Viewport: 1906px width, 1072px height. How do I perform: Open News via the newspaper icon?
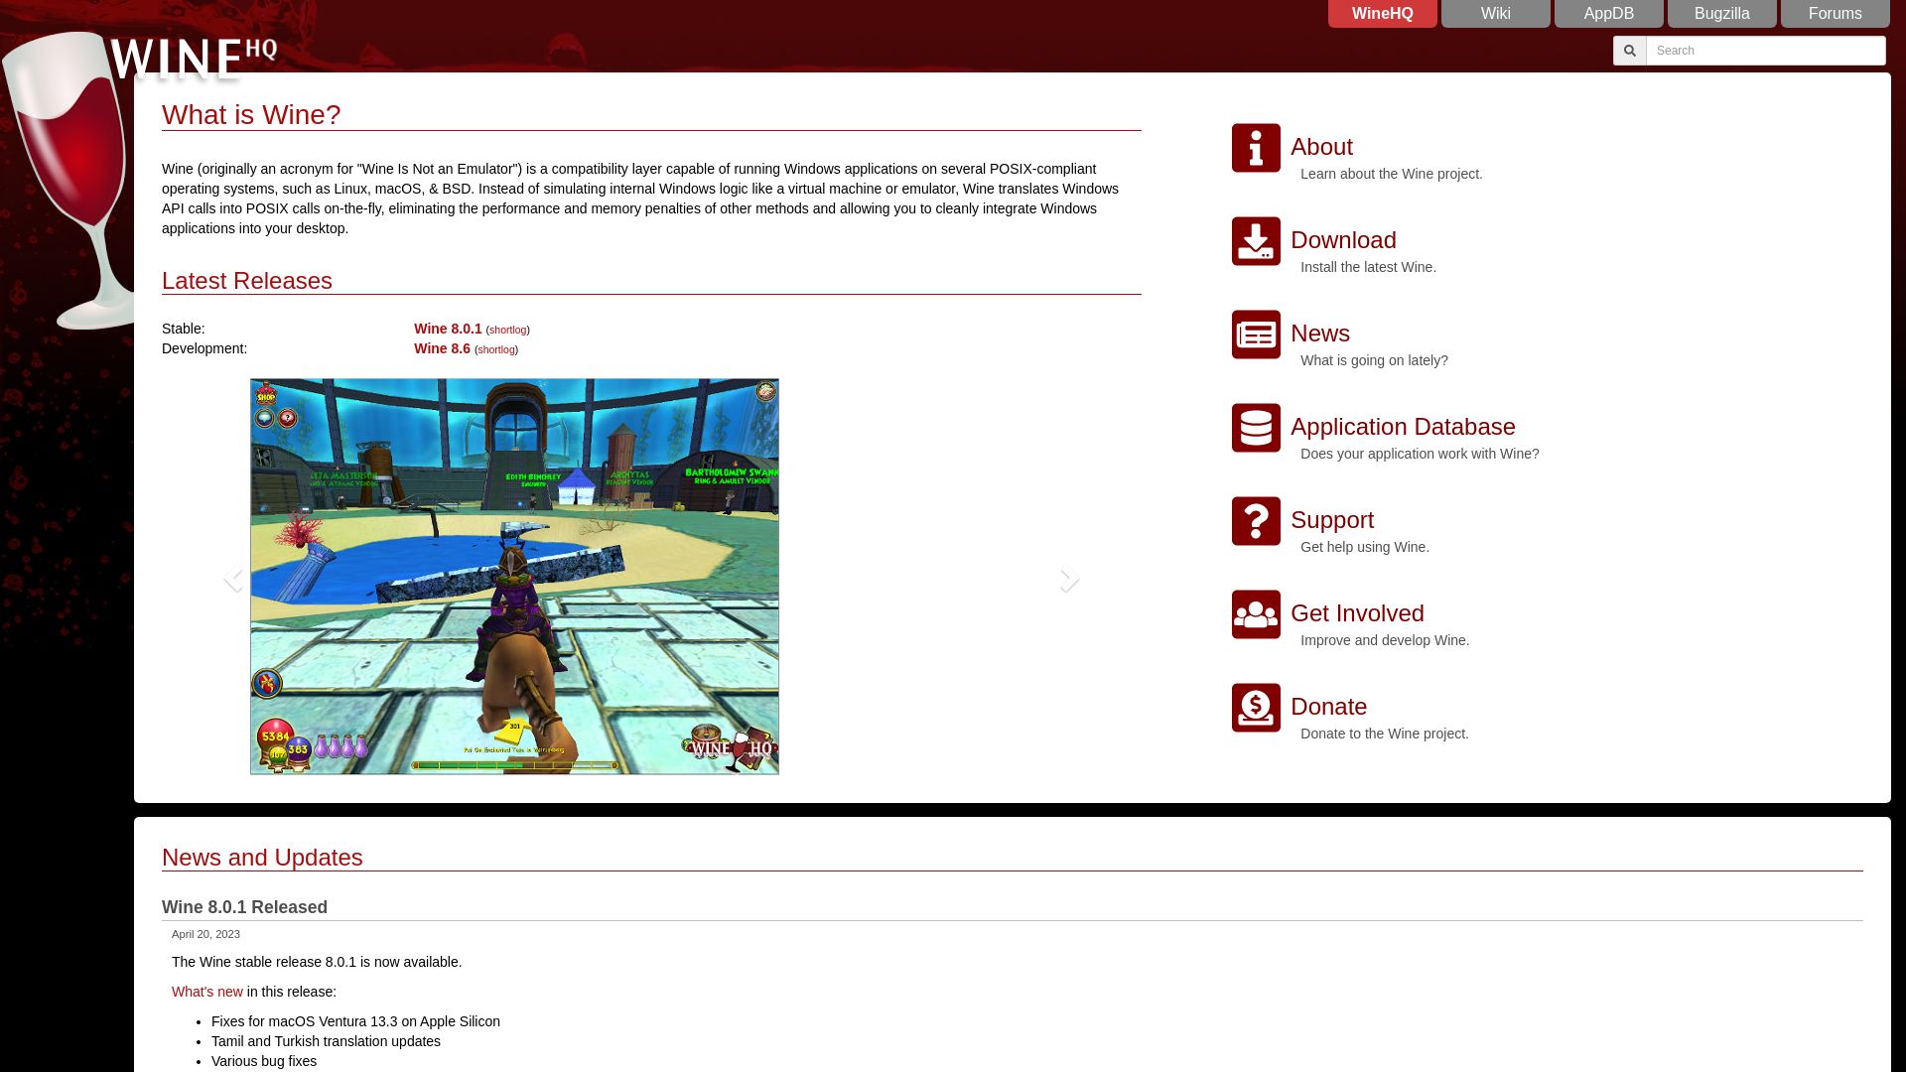click(1255, 335)
